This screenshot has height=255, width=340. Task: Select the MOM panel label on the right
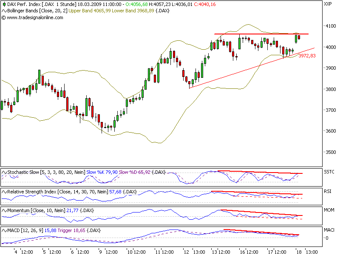[x=329, y=210]
